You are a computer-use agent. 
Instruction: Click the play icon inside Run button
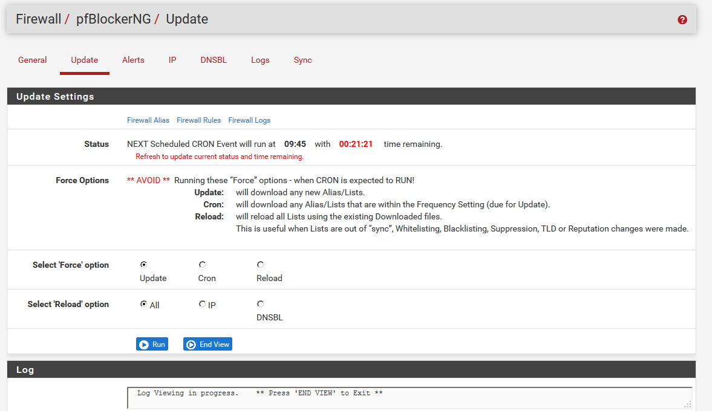click(x=144, y=345)
